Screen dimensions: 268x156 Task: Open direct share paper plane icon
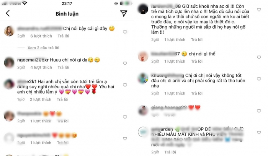[124, 13]
